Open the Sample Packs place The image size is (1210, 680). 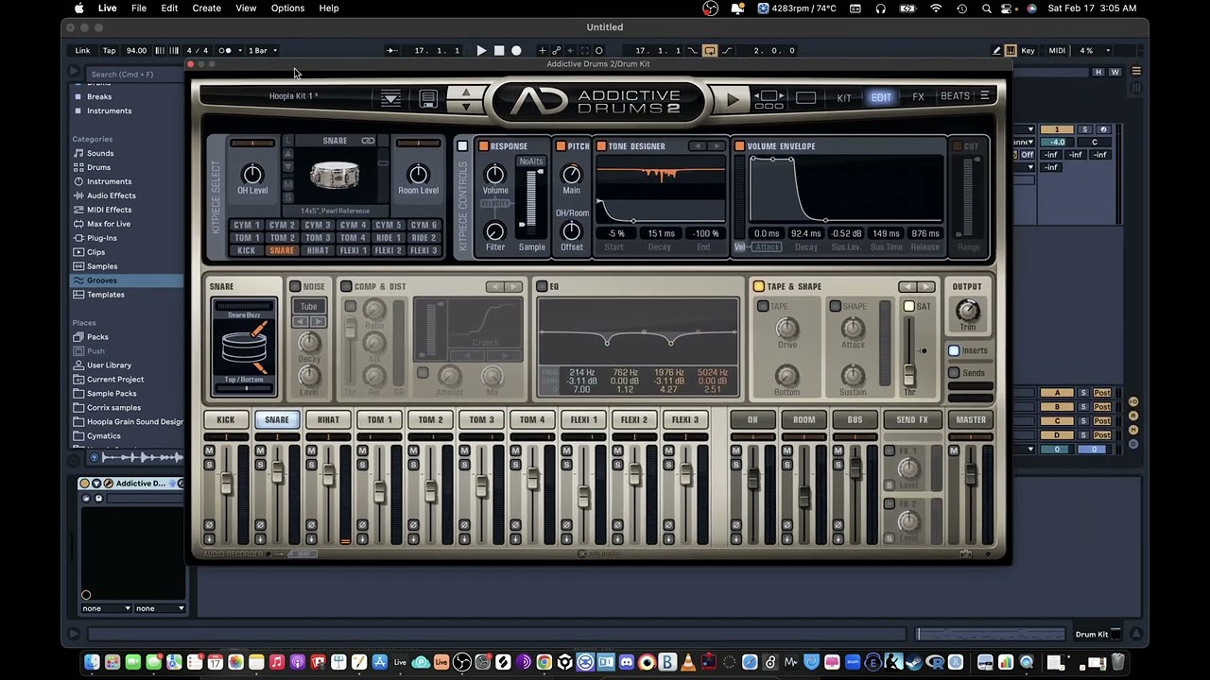[112, 393]
